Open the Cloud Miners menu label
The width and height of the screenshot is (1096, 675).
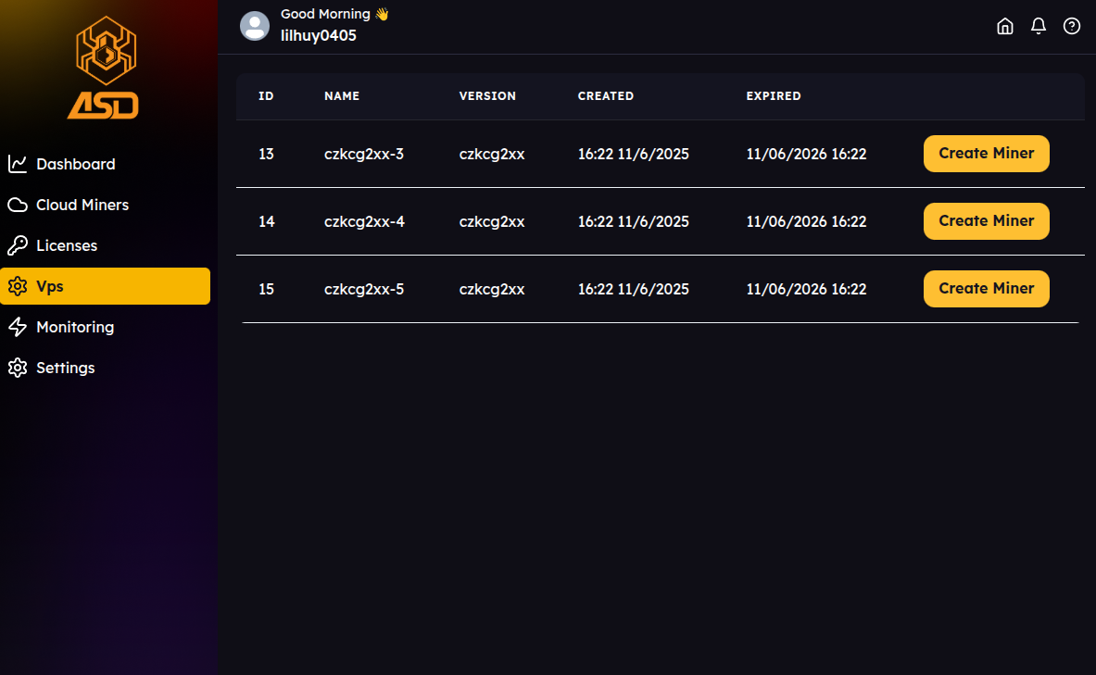tap(82, 205)
